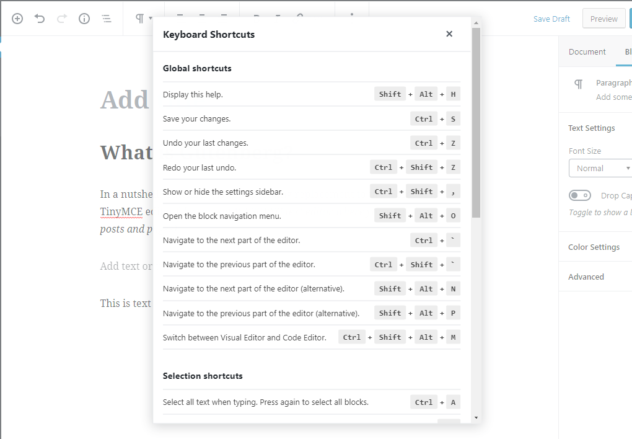The width and height of the screenshot is (632, 439).
Task: Switch to the Document tab
Action: pyautogui.click(x=587, y=51)
